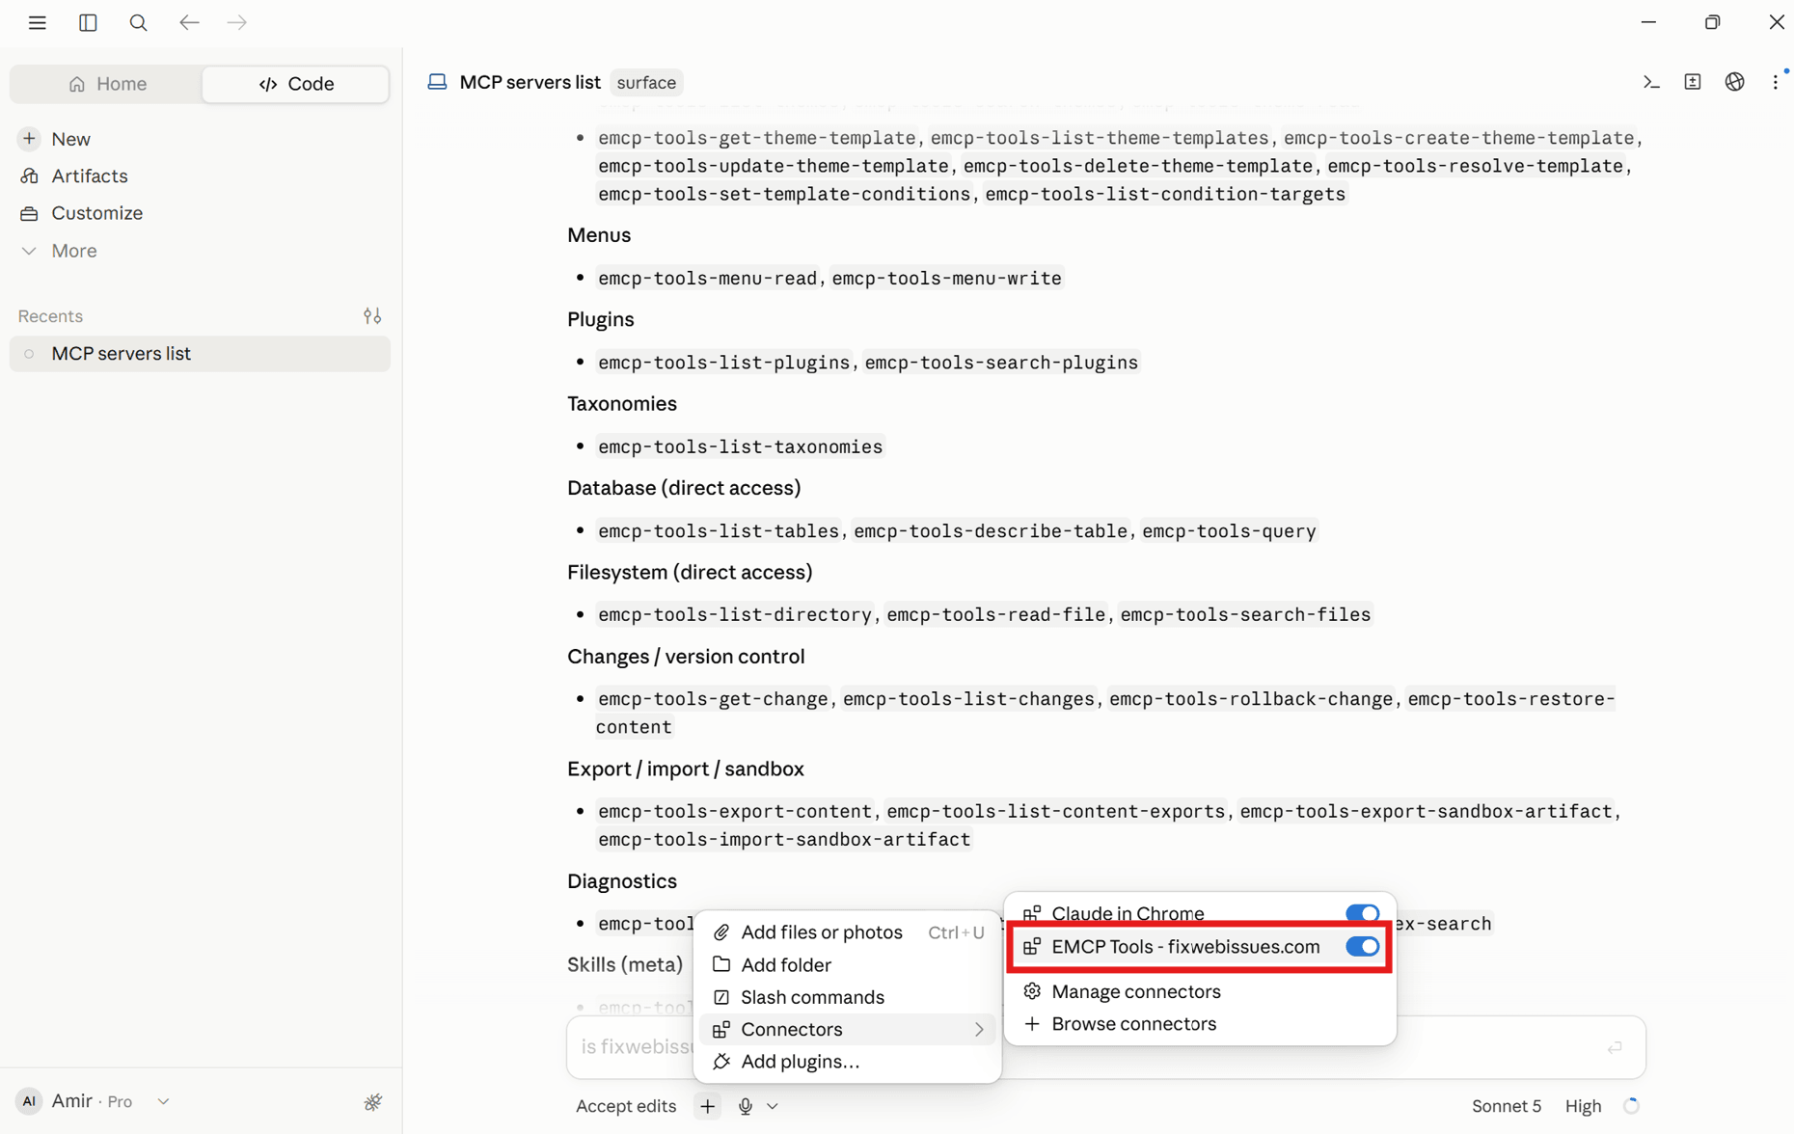Click the plus icon beside New

point(29,139)
